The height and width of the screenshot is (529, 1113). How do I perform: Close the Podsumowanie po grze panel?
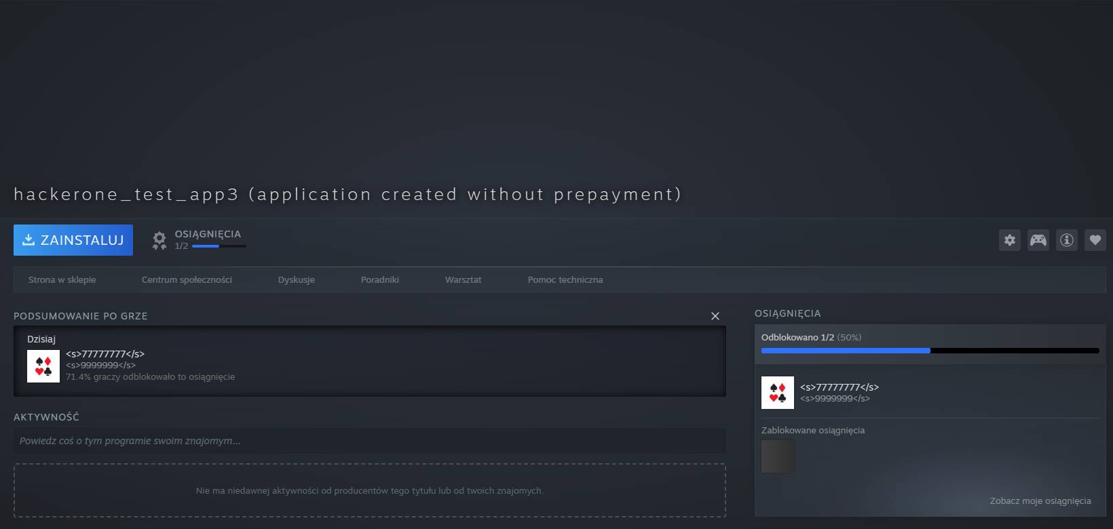[715, 316]
